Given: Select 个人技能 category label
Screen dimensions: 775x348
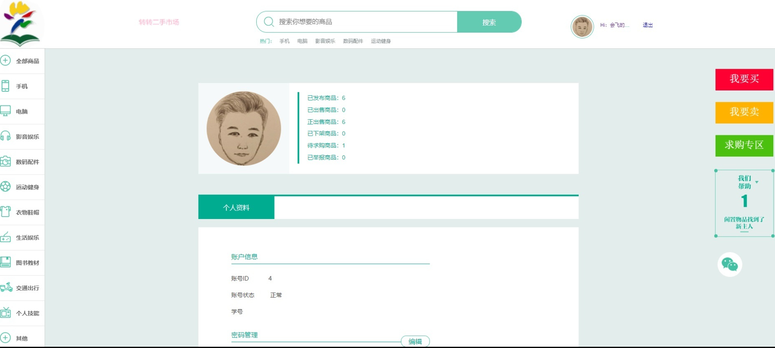Looking at the screenshot, I should pyautogui.click(x=28, y=313).
